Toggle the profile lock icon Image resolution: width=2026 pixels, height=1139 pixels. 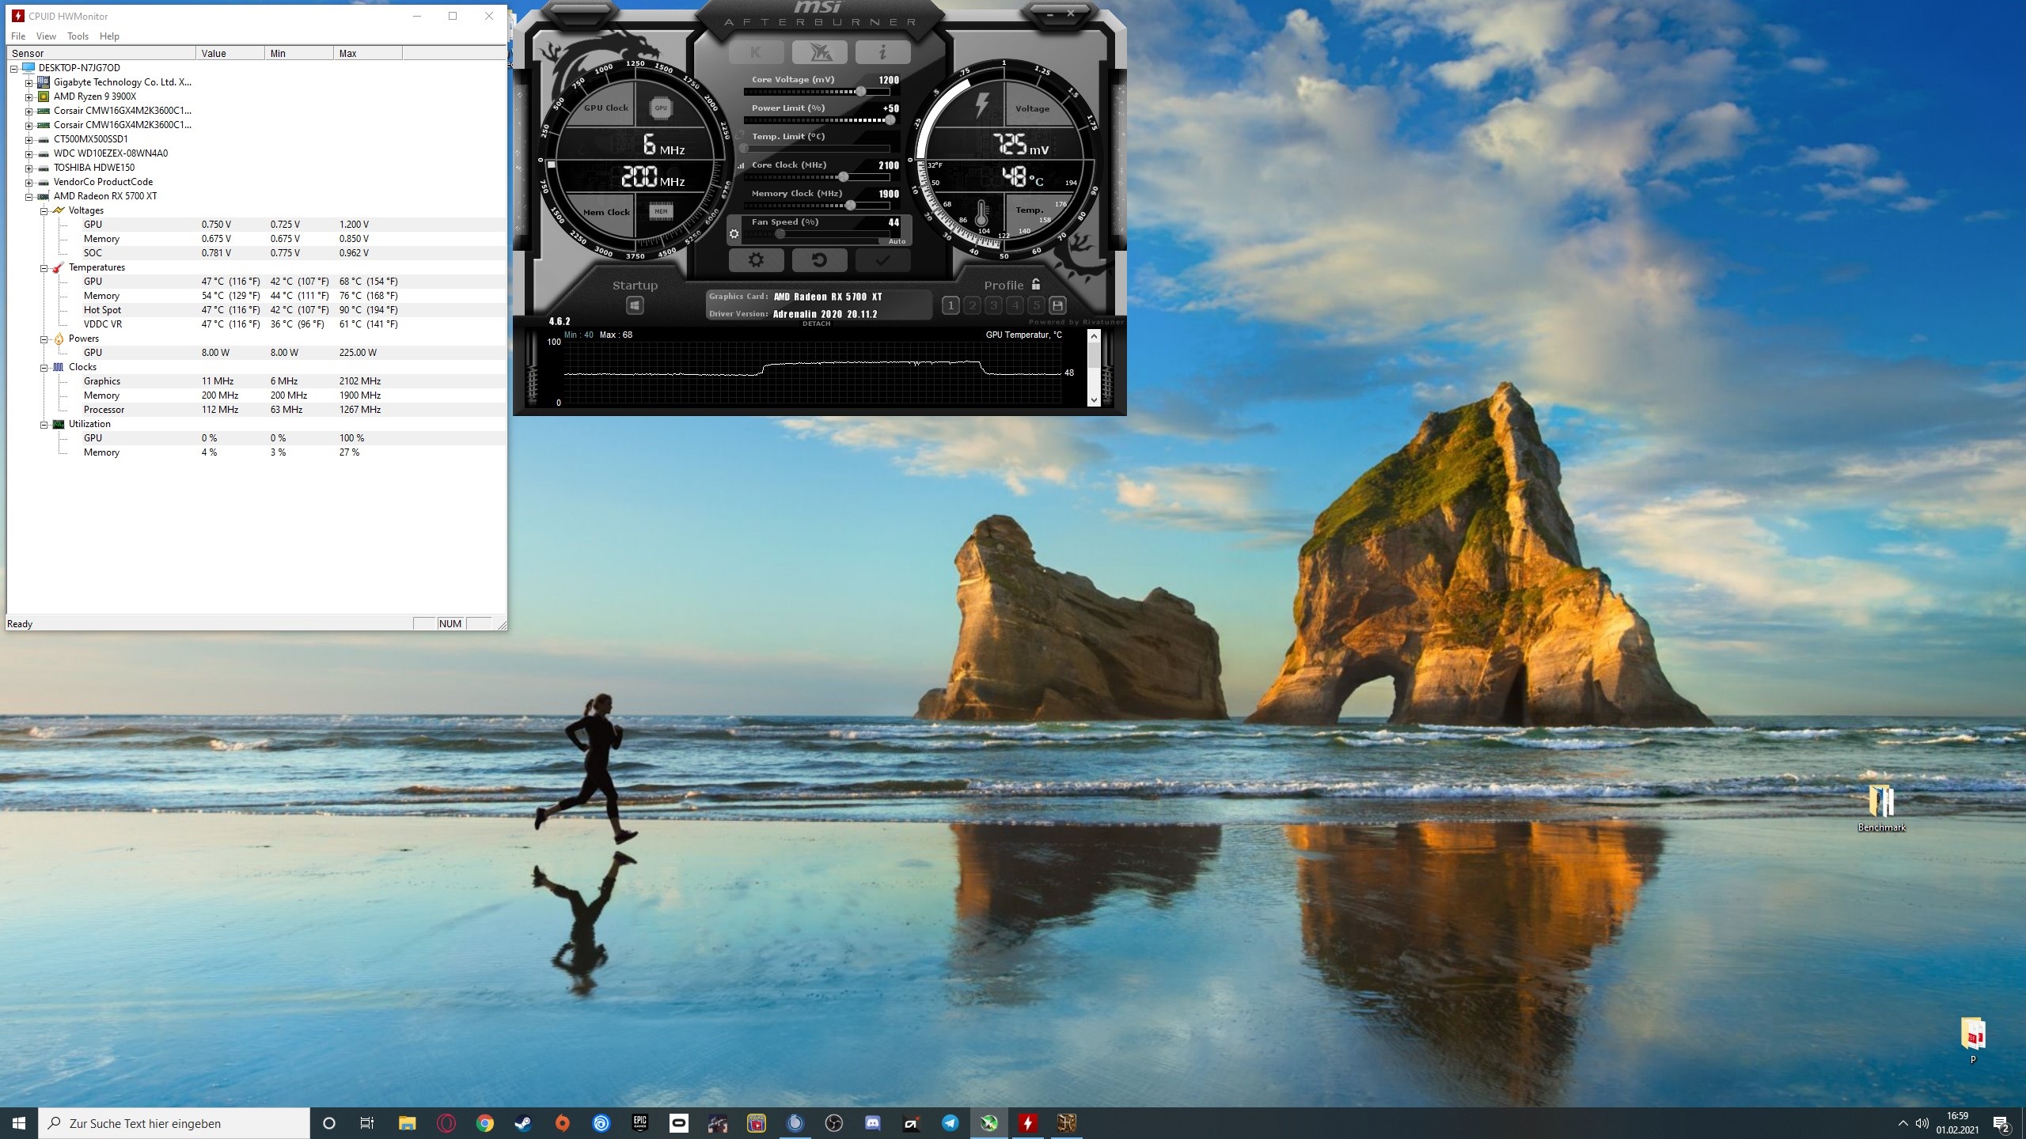pos(1036,284)
